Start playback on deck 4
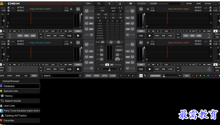The width and height of the screenshot is (220, 125). pyautogui.click(x=150, y=69)
